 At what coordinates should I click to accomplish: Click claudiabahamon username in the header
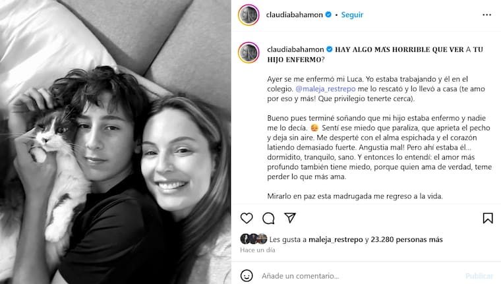(294, 14)
